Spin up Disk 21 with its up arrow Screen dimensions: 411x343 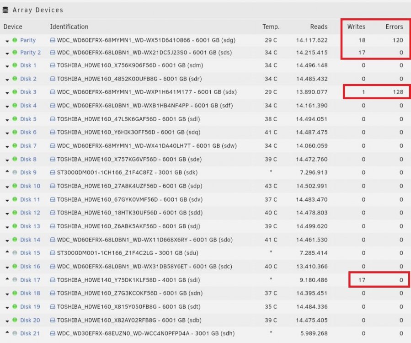[x=7, y=332]
